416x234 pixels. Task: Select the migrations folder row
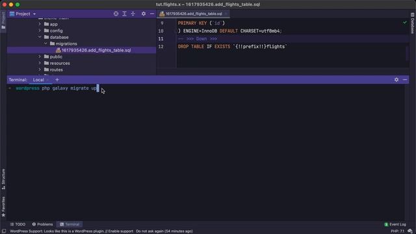click(82, 44)
